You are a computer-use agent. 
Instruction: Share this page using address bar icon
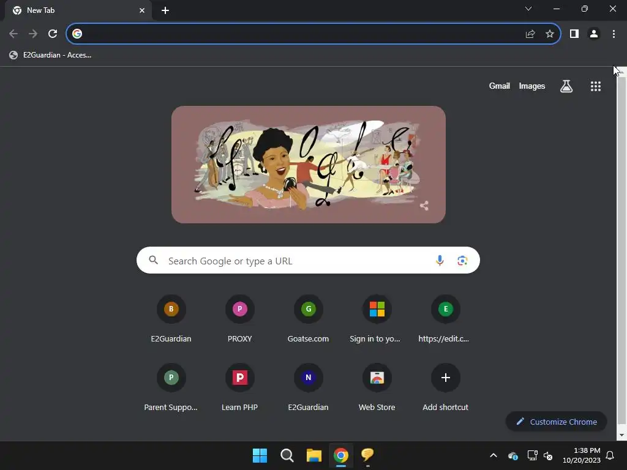click(530, 34)
